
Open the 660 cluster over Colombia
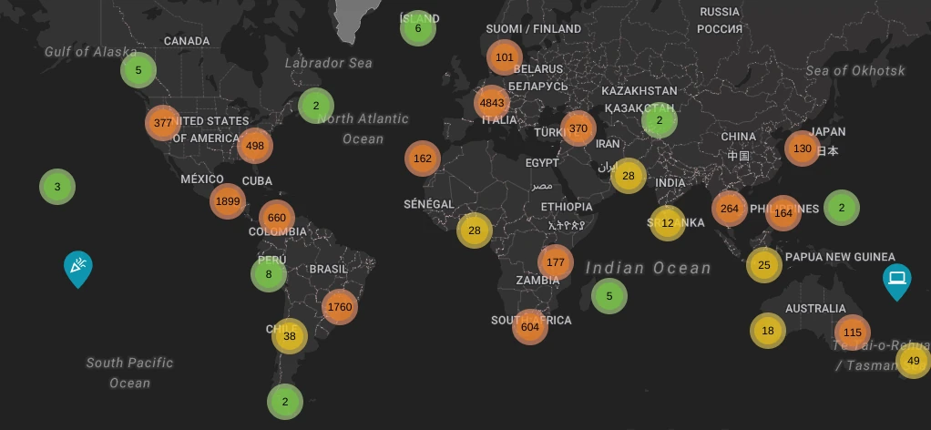click(277, 218)
